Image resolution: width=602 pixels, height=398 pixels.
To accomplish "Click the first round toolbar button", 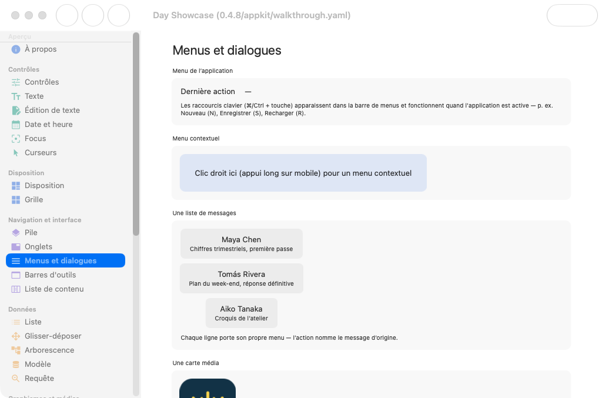I will [67, 15].
